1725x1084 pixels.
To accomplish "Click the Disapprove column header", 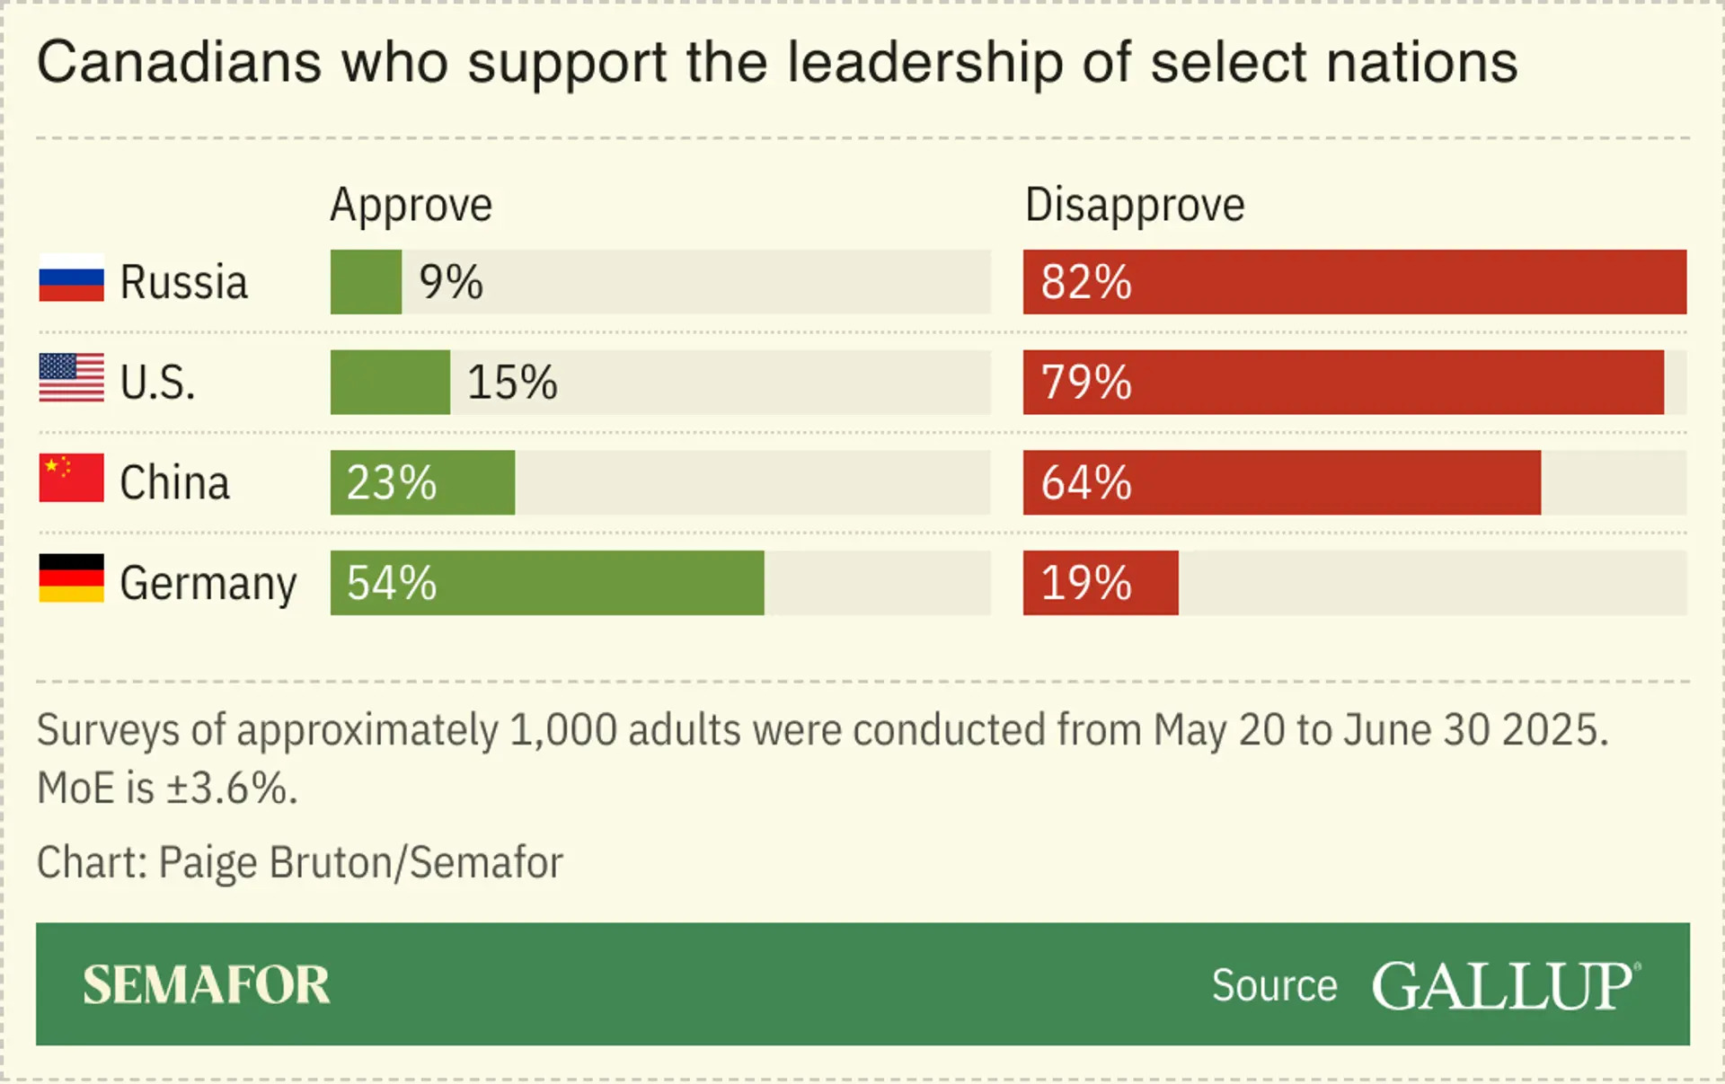I will (1135, 206).
